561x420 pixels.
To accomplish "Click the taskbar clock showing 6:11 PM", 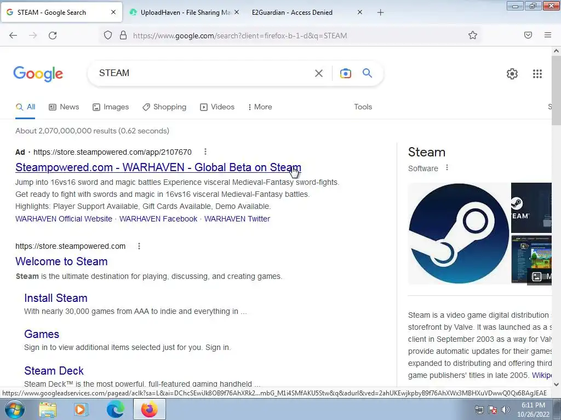I will tap(533, 410).
